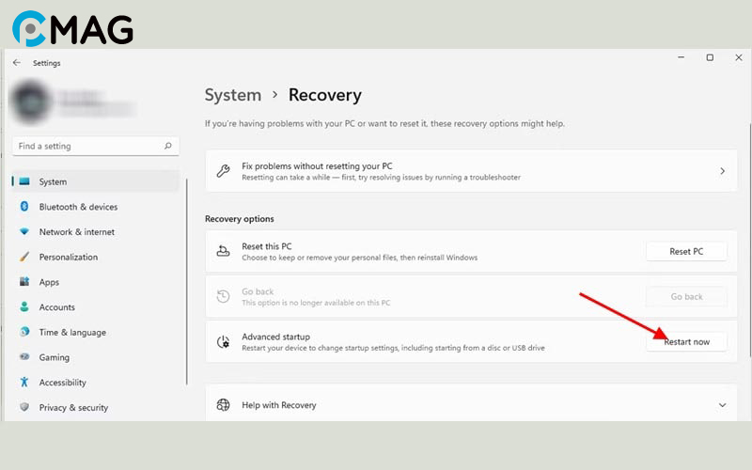This screenshot has width=752, height=470.
Task: Click the Accounts person icon
Action: [24, 307]
